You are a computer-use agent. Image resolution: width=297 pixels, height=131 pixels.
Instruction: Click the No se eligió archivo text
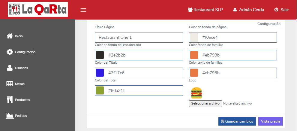click(238, 104)
